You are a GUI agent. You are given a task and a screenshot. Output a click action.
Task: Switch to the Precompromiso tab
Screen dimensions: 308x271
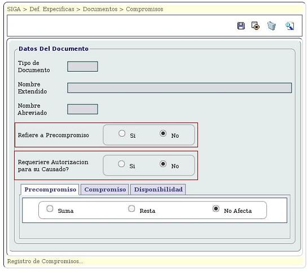tap(50, 190)
